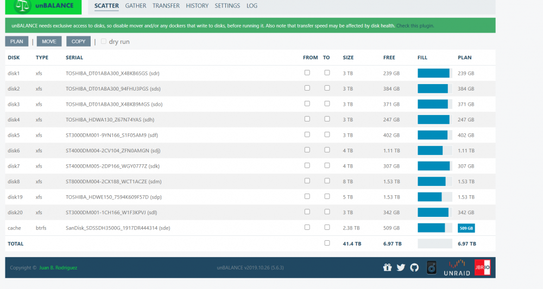Click serial TOSHIBA_DT01ABA300_X4BKB6SGS (sdr)

click(112, 73)
